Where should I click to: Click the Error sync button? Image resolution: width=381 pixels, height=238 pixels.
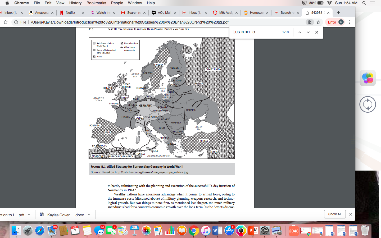[x=332, y=22]
